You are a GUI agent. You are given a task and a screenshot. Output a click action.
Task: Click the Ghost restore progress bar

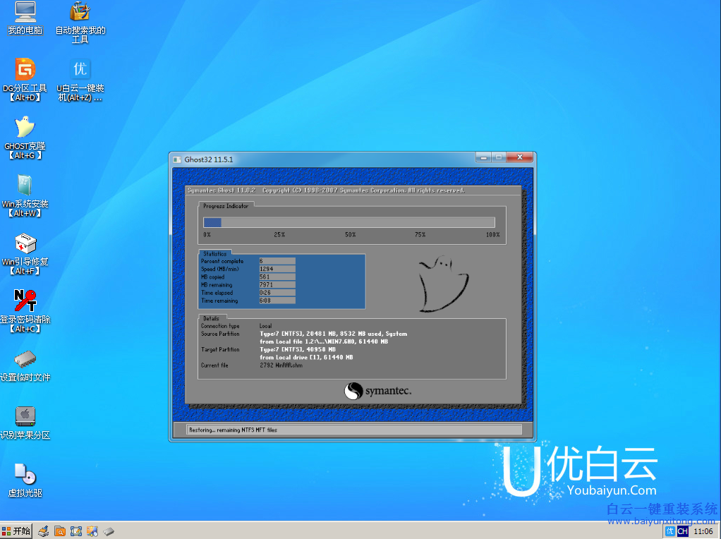349,222
